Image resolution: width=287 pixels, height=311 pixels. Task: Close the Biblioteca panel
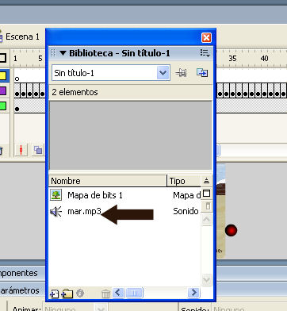pos(206,38)
